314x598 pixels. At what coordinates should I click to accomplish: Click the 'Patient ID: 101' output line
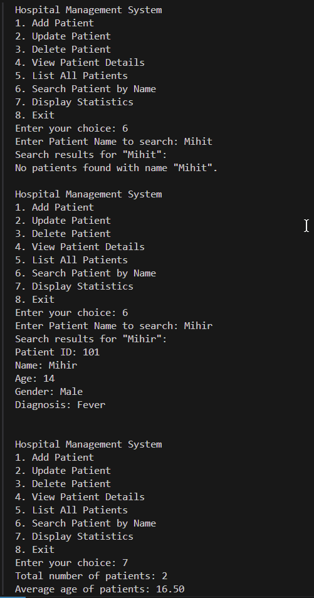pos(57,352)
